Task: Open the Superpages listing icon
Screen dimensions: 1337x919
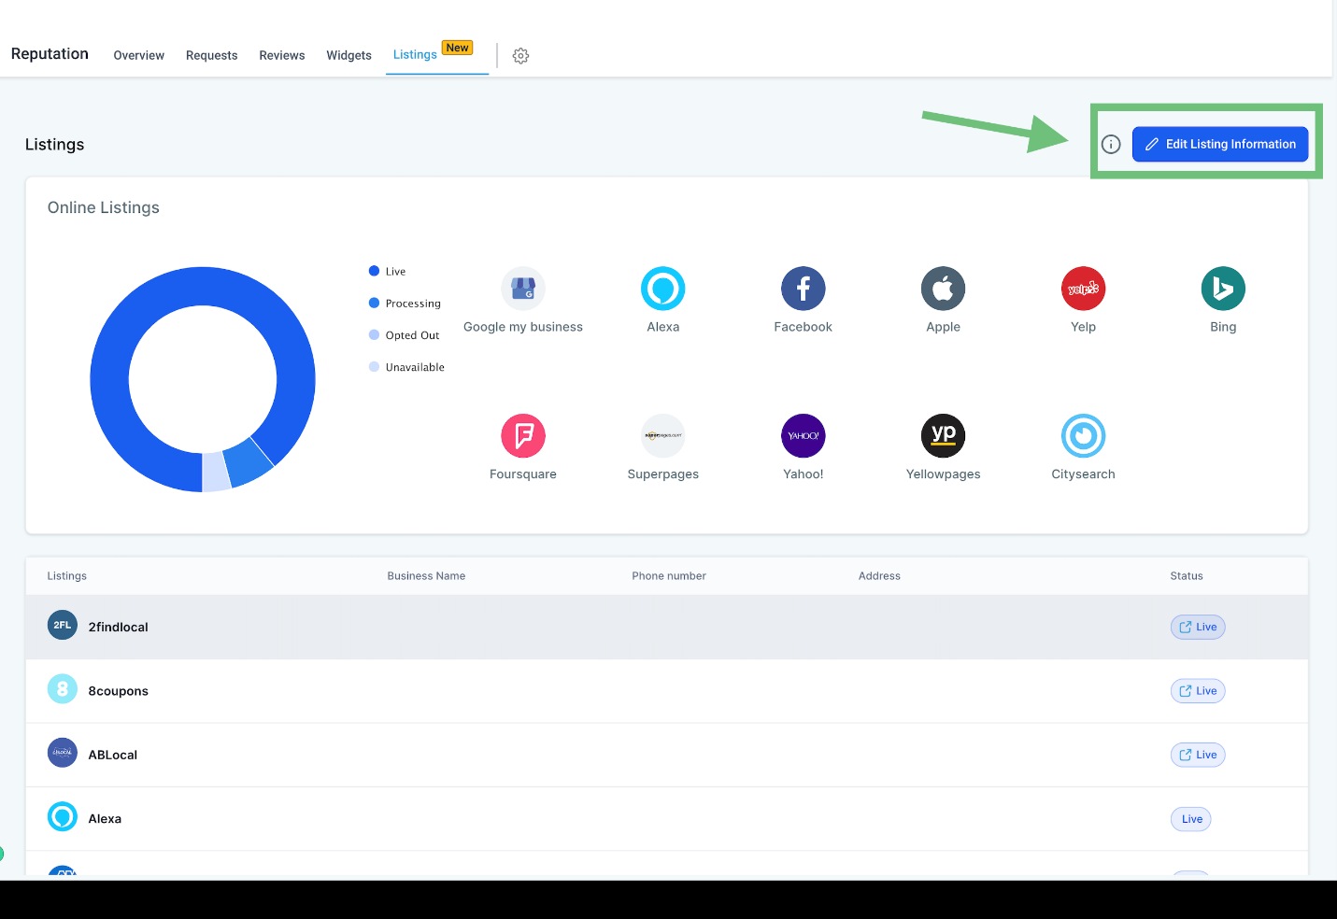Action: [x=663, y=436]
